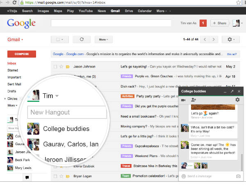Expand the More actions dropdown

pos(103,39)
